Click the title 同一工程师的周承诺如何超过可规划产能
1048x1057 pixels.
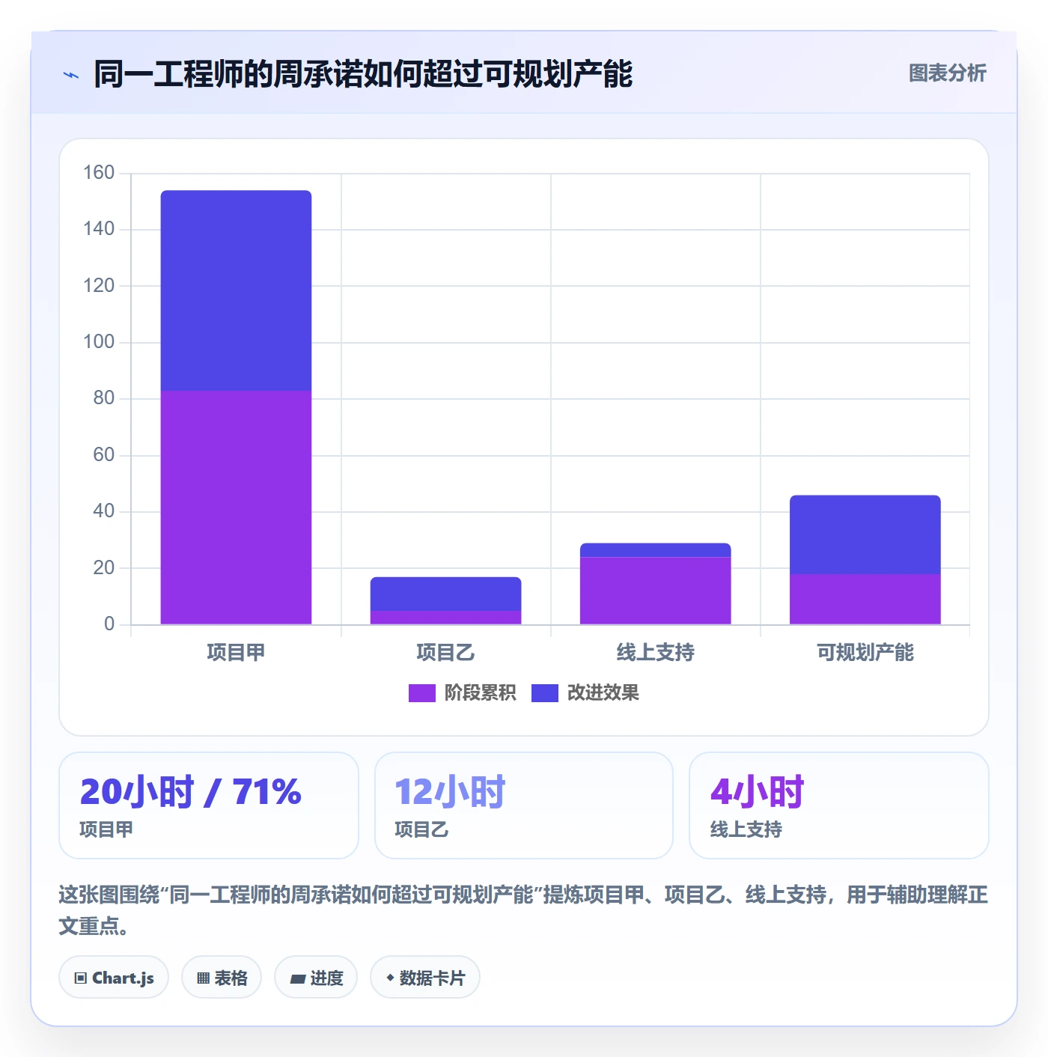tap(363, 74)
